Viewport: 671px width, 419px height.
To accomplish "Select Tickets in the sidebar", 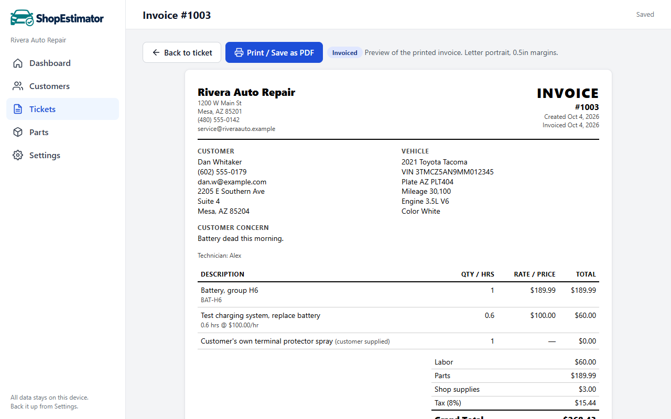I will click(62, 109).
